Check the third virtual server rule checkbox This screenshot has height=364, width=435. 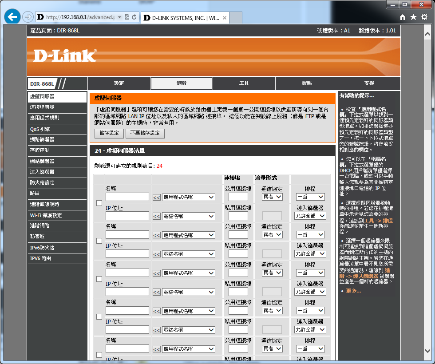(x=99, y=279)
